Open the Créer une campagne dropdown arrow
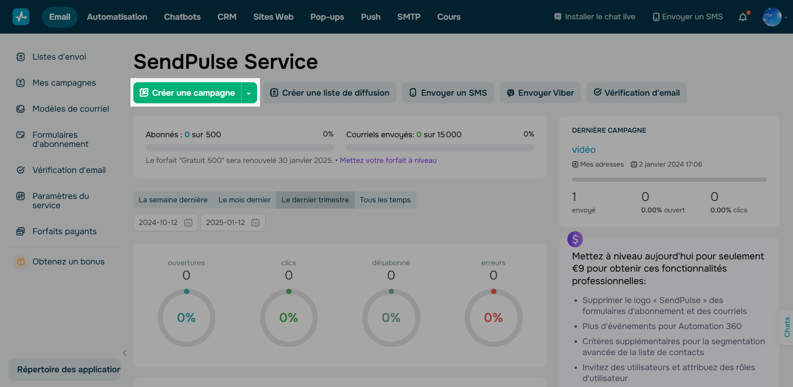 249,93
